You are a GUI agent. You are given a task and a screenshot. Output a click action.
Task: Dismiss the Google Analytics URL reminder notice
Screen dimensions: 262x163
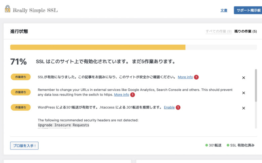(244, 93)
